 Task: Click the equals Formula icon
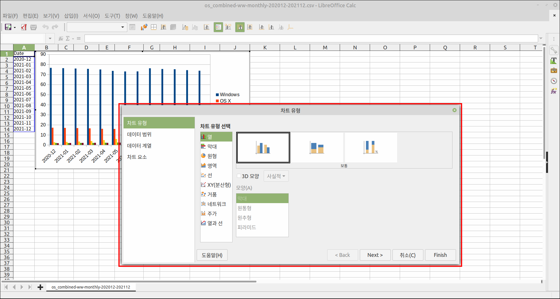(x=79, y=38)
